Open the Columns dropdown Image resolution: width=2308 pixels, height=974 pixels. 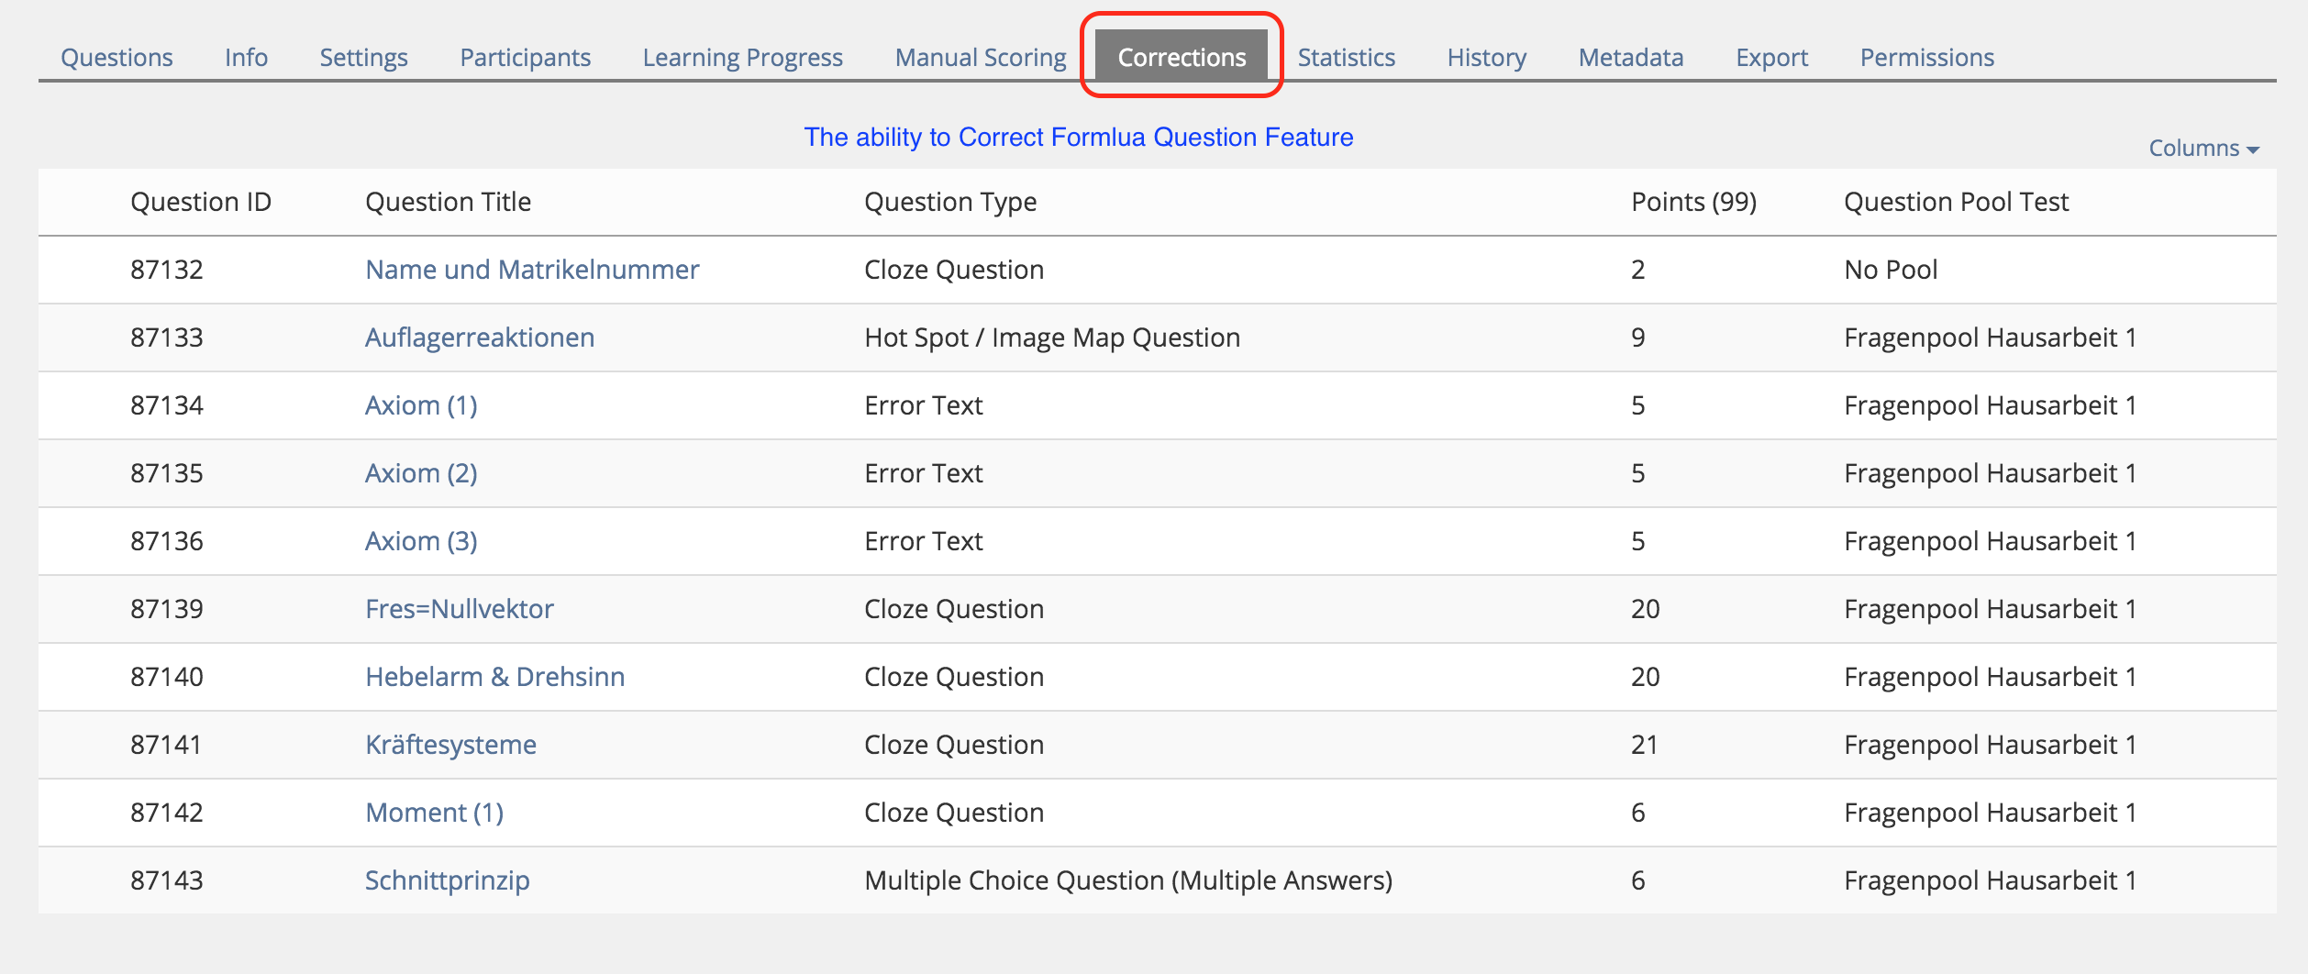point(2203,148)
